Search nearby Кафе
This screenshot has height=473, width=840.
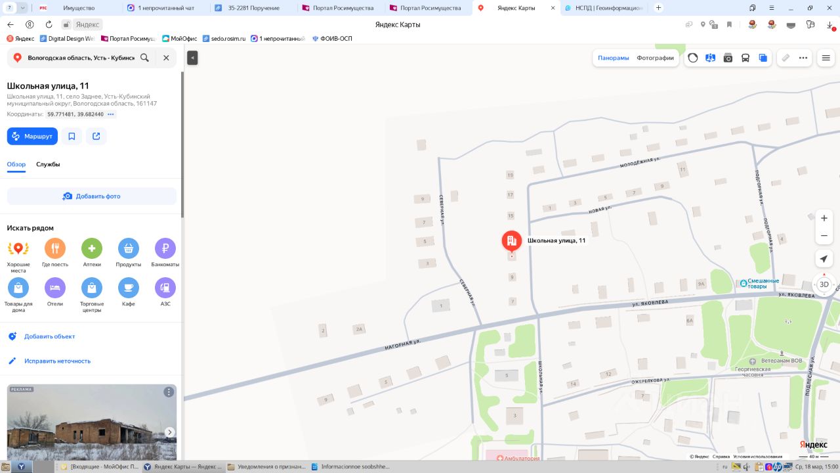[x=129, y=293]
